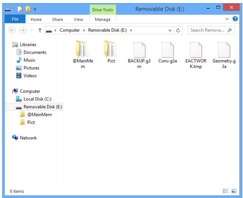Select Network in navigation pane

[x=28, y=138]
